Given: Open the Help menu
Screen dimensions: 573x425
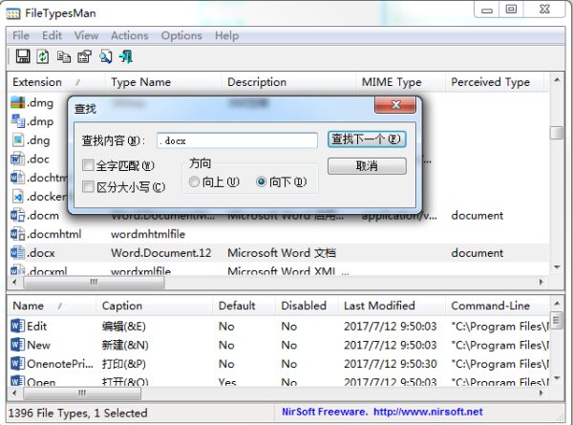Looking at the screenshot, I should pos(226,35).
